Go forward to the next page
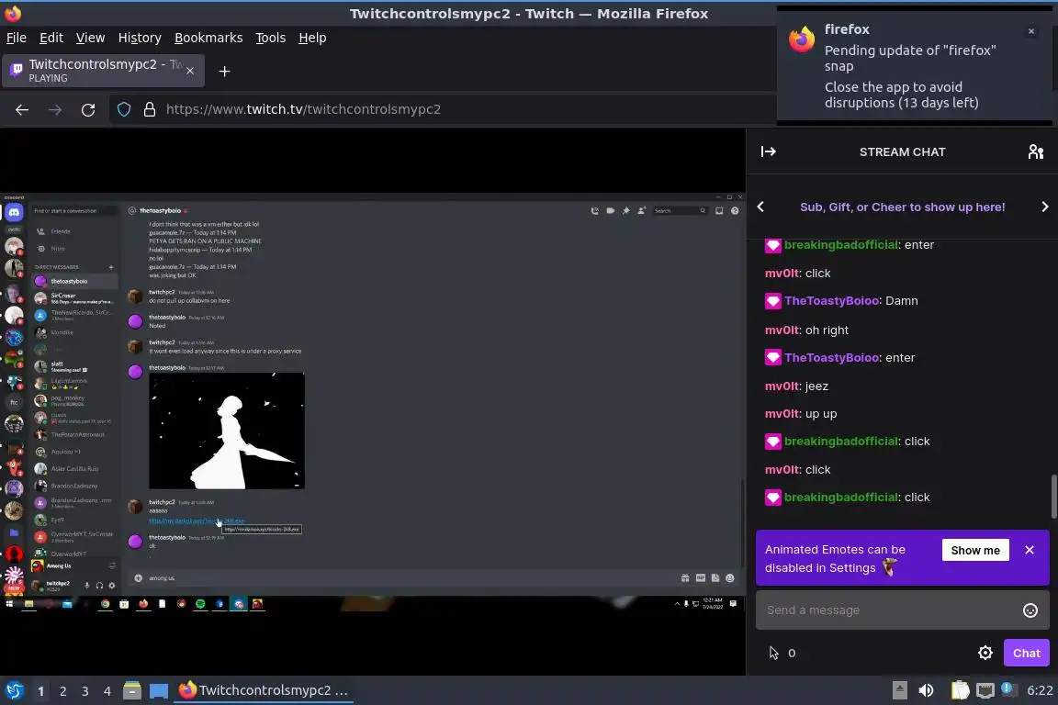The image size is (1058, 705). pyautogui.click(x=55, y=109)
